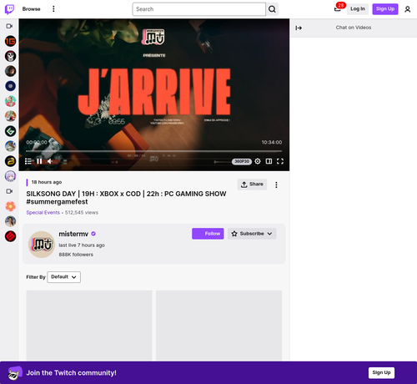Open the Browse page
417x384 pixels.
[31, 9]
